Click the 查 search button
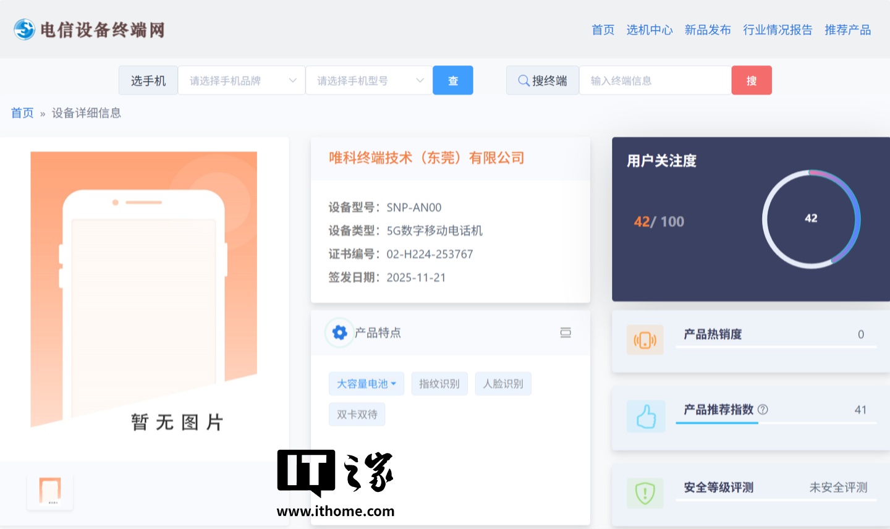Viewport: 890px width, 529px height. pyautogui.click(x=453, y=80)
